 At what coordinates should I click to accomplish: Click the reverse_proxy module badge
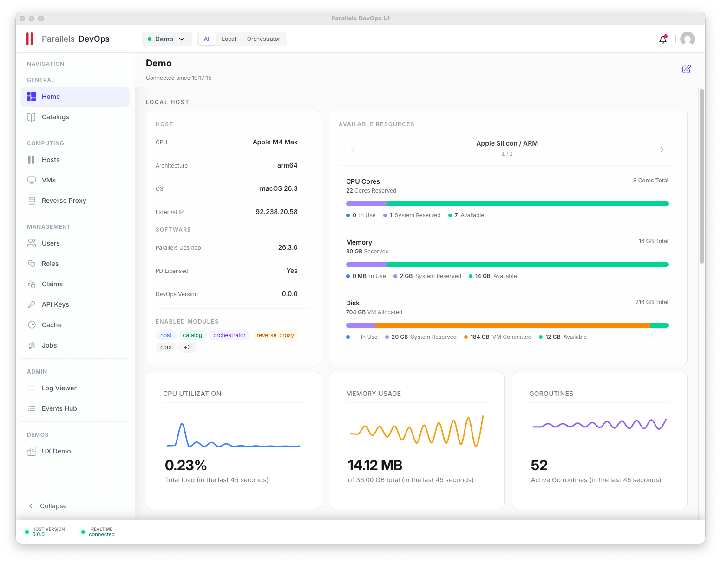pyautogui.click(x=275, y=335)
